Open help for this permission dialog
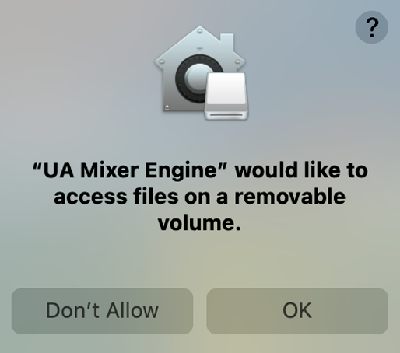 pyautogui.click(x=371, y=27)
